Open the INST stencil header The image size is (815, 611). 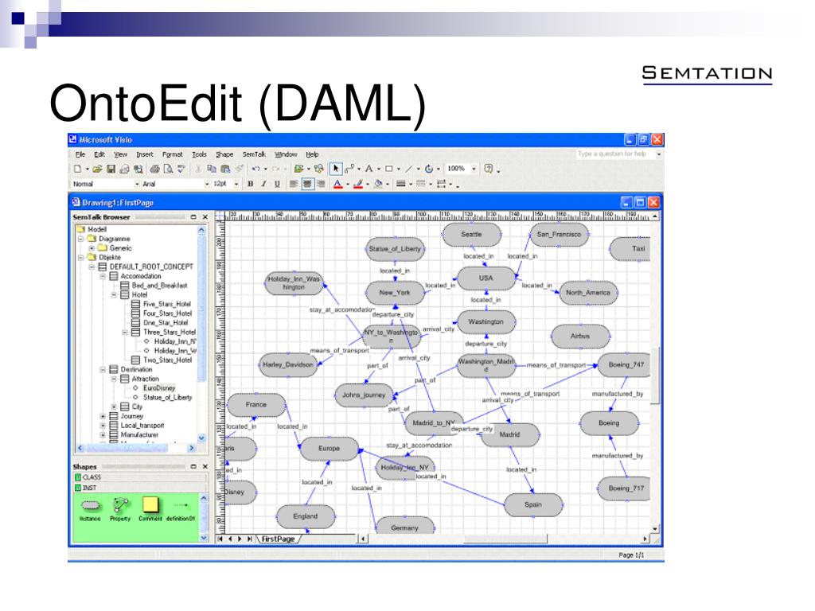140,488
